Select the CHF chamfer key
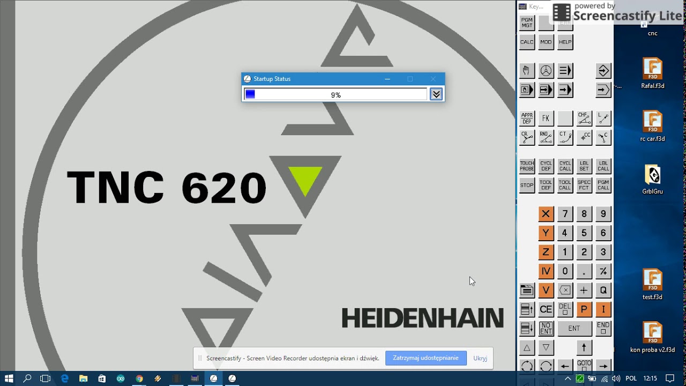The image size is (686, 386). pyautogui.click(x=584, y=118)
